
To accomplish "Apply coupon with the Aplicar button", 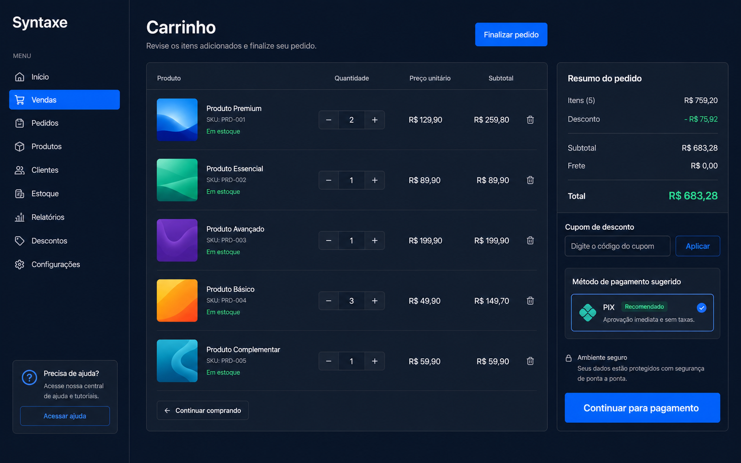I will tap(697, 246).
